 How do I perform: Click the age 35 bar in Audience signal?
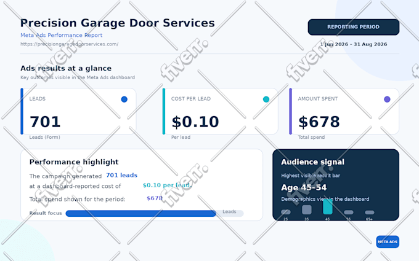click(306, 209)
